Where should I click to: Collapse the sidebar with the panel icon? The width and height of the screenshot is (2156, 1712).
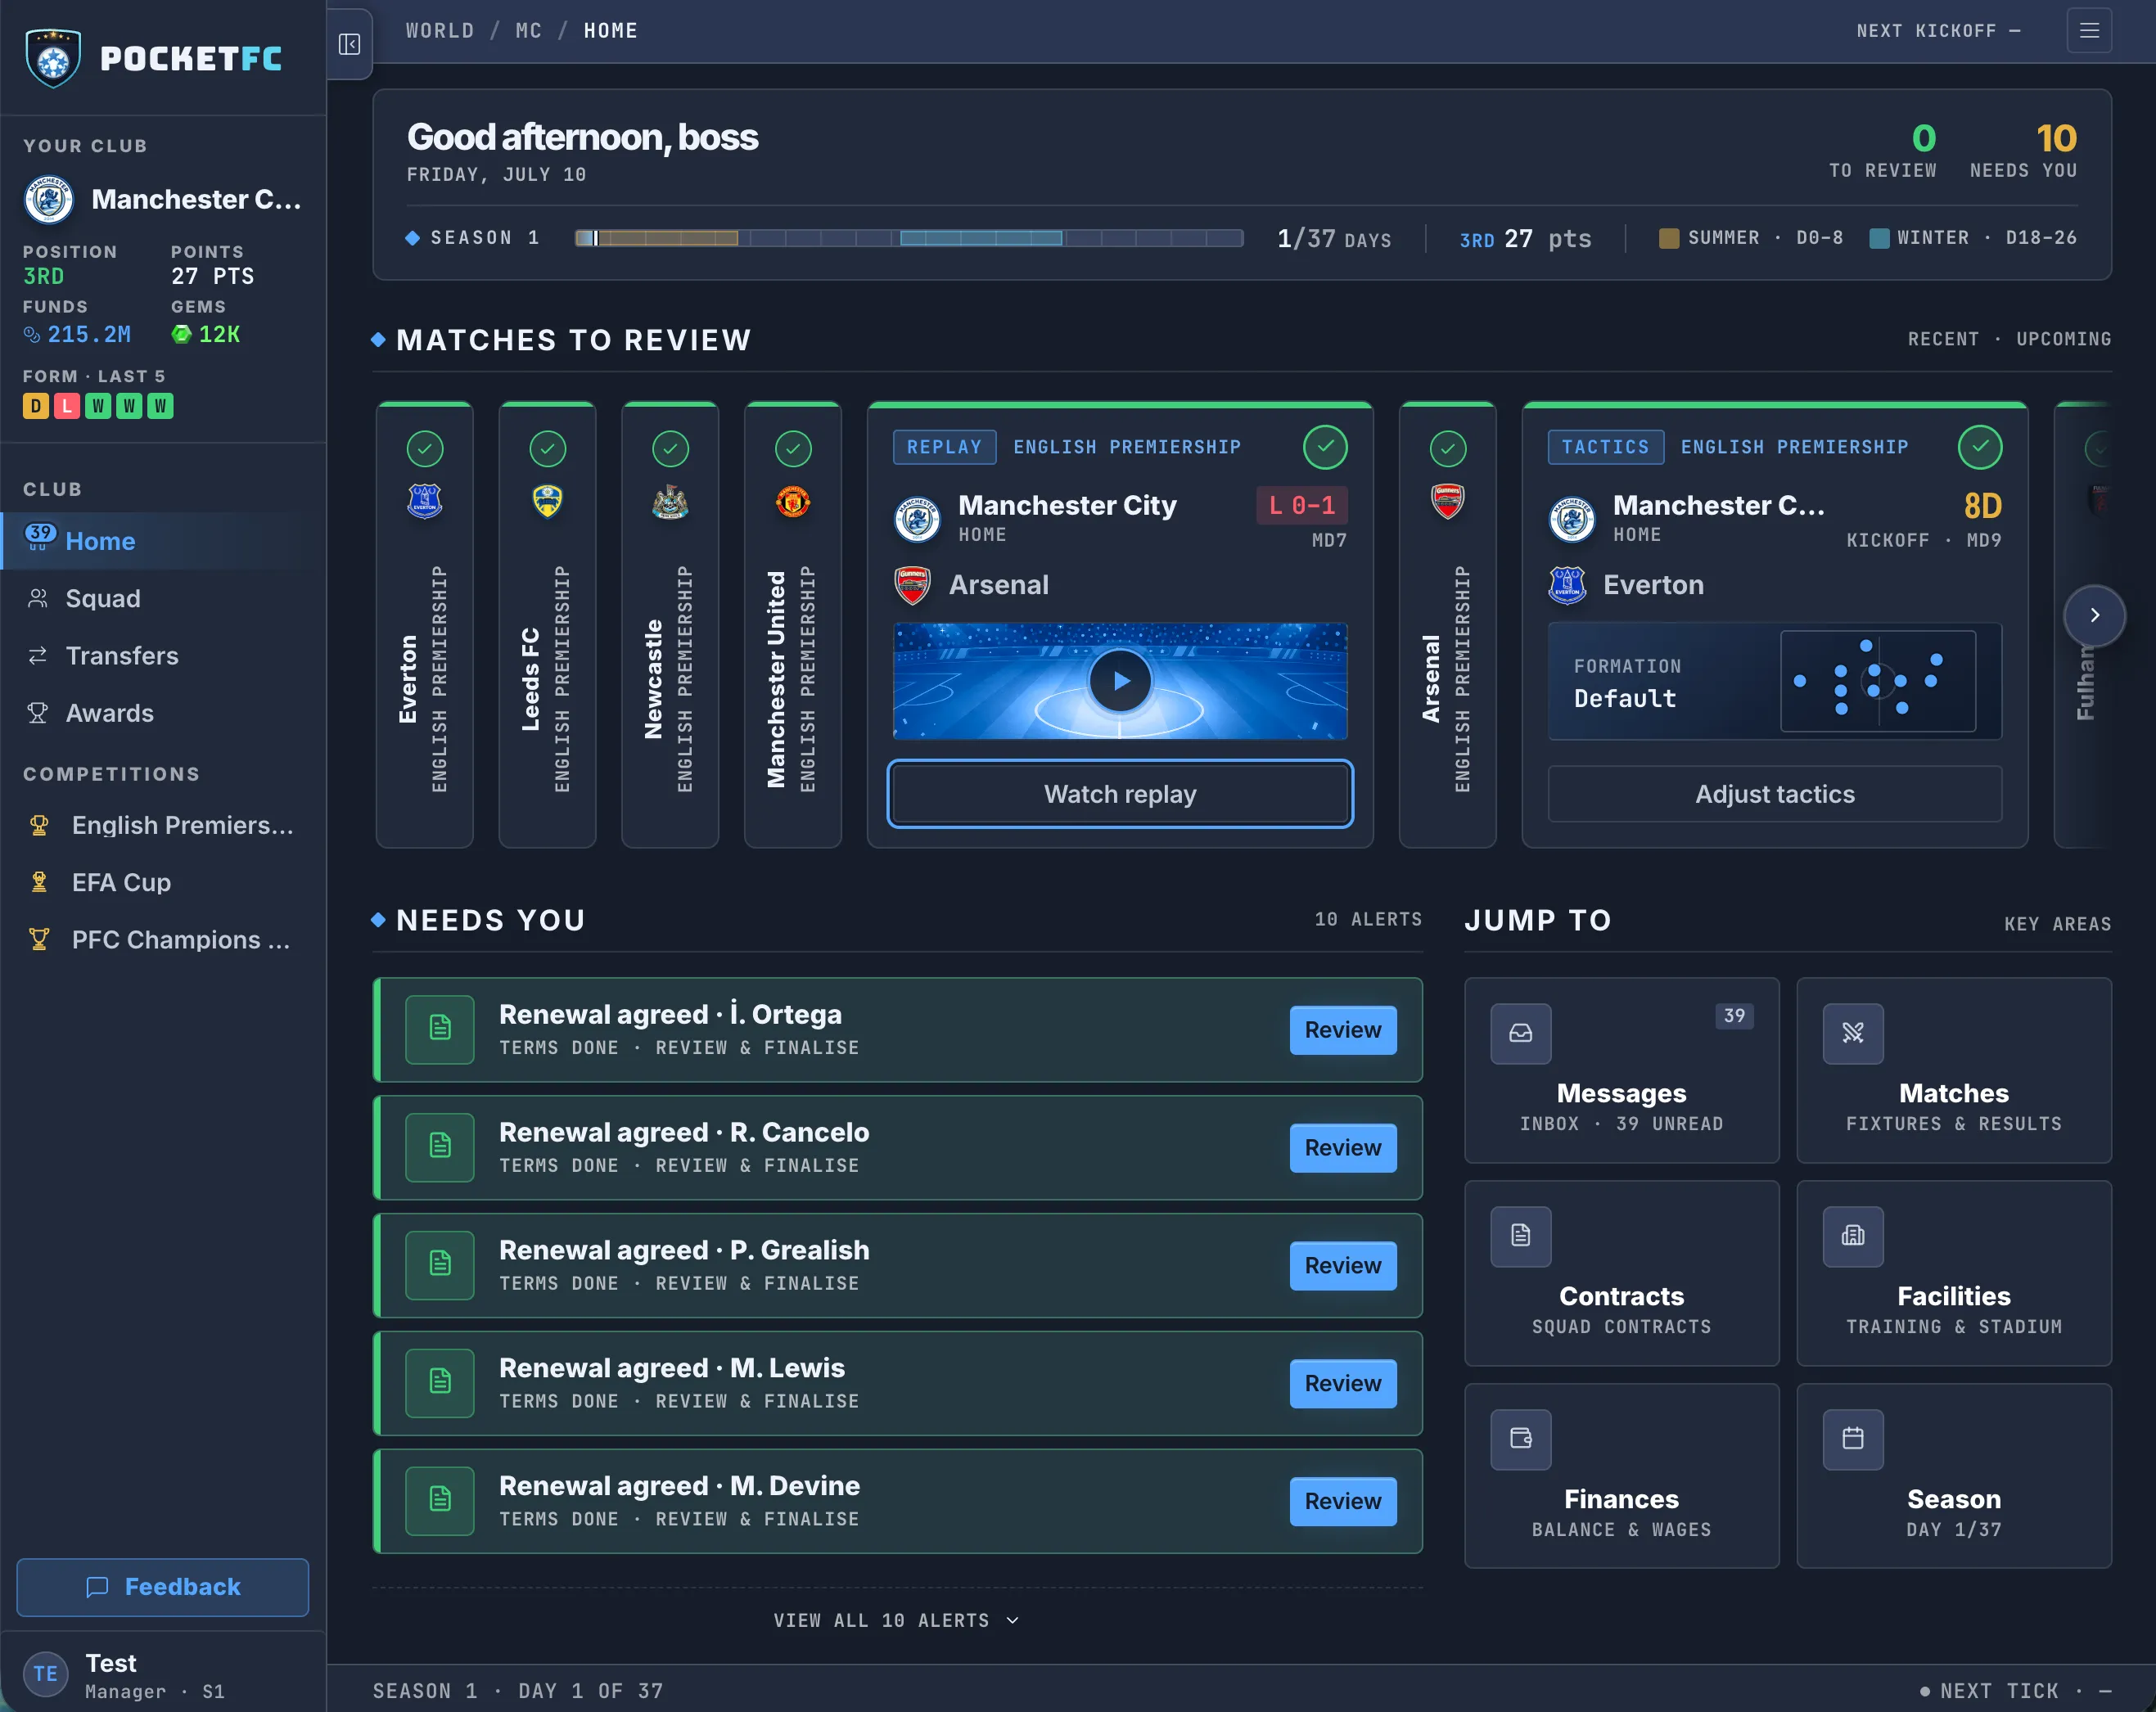point(349,44)
